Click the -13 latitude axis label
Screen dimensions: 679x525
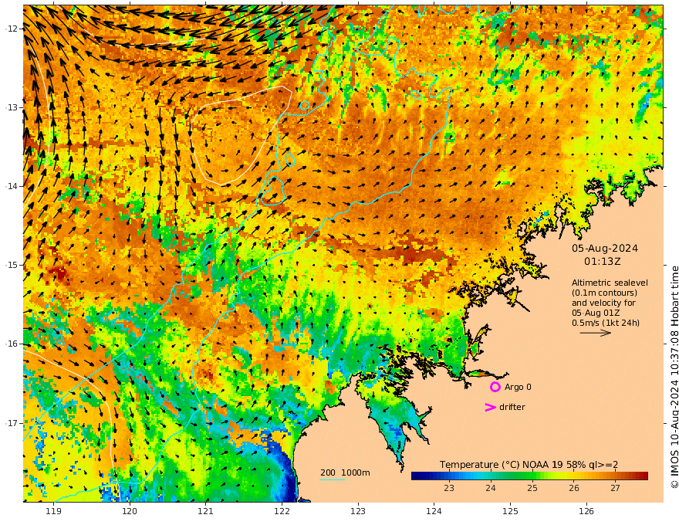click(x=12, y=107)
